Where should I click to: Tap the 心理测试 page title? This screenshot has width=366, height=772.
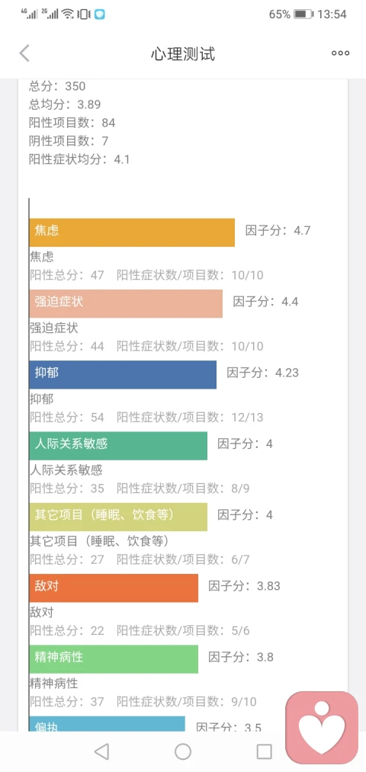183,53
